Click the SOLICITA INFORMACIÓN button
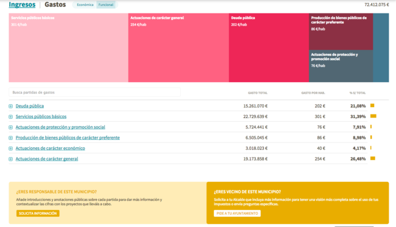 (x=38, y=214)
